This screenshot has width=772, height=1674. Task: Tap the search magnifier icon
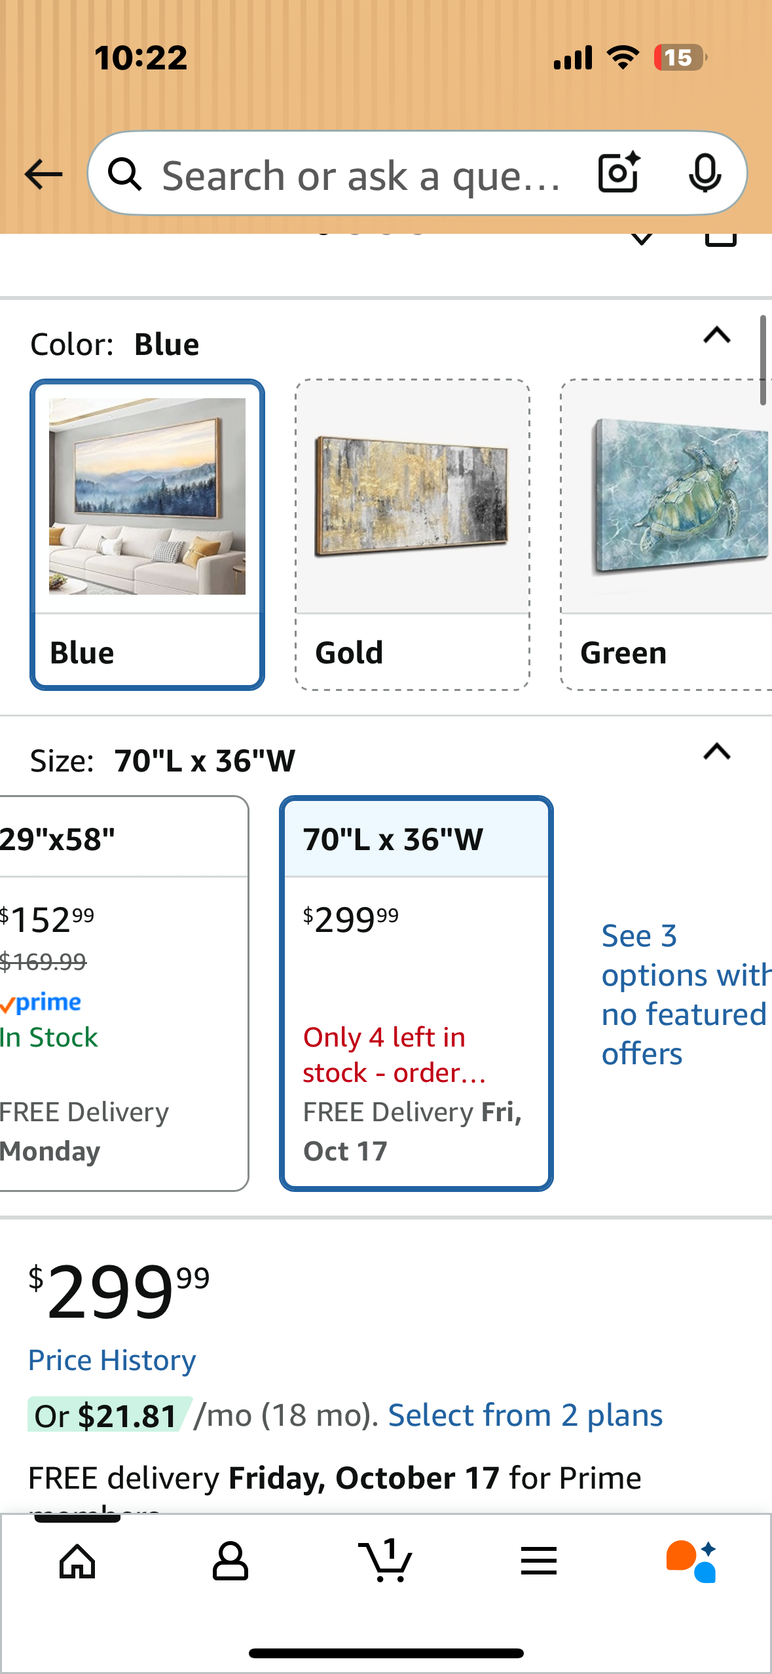124,175
